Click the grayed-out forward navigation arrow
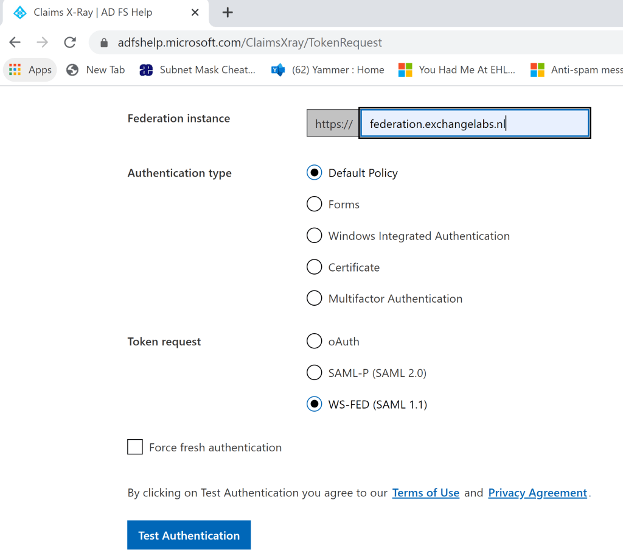This screenshot has height=553, width=623. pyautogui.click(x=41, y=42)
